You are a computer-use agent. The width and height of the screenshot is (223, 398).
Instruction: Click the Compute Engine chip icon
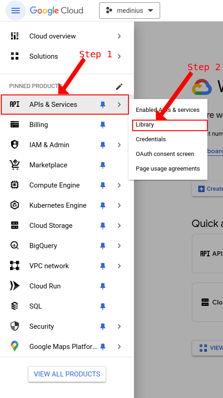[15, 185]
